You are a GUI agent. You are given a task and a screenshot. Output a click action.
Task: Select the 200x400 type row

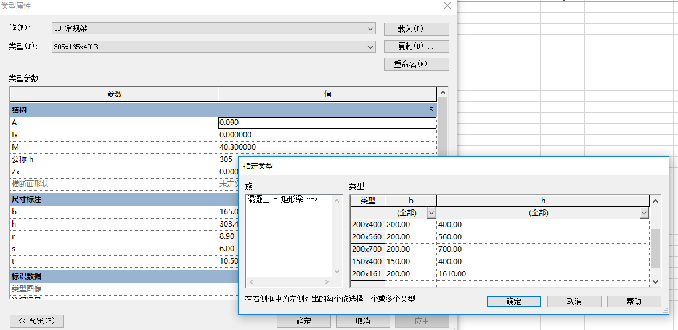click(367, 225)
